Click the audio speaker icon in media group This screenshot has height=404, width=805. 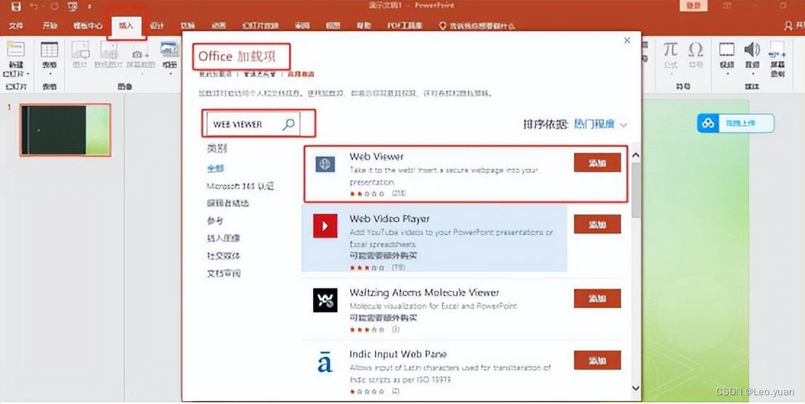(752, 49)
